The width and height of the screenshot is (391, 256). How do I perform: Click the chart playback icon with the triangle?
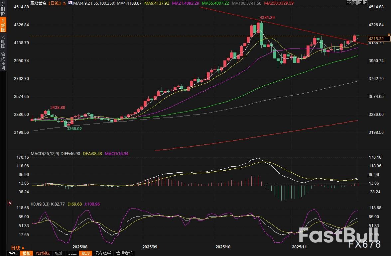[360, 3]
